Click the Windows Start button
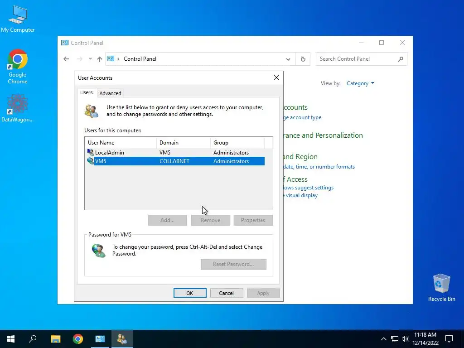 click(x=11, y=339)
